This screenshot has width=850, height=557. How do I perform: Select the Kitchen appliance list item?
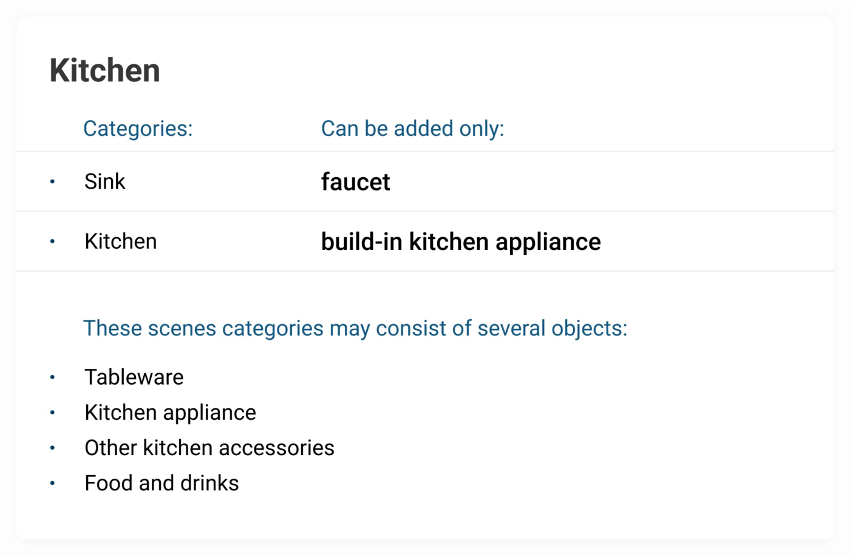171,413
